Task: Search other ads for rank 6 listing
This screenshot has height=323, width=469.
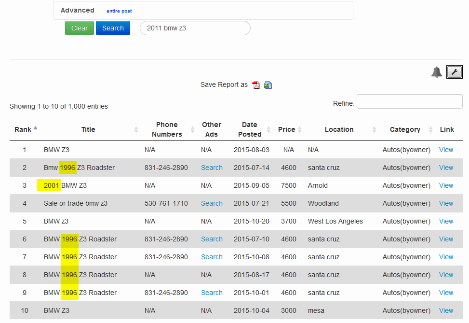Action: pos(212,239)
